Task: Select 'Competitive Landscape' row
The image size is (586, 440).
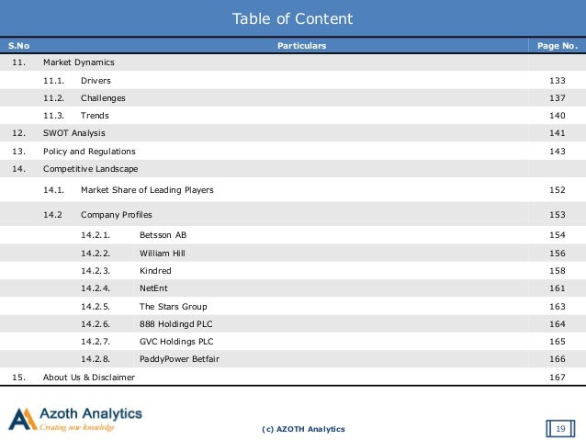Action: [293, 169]
